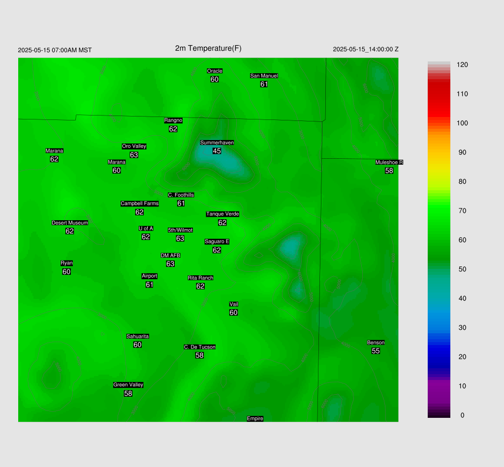Screen dimensions: 504x467
Task: Click Airport's 61 degree reading
Action: 150,285
